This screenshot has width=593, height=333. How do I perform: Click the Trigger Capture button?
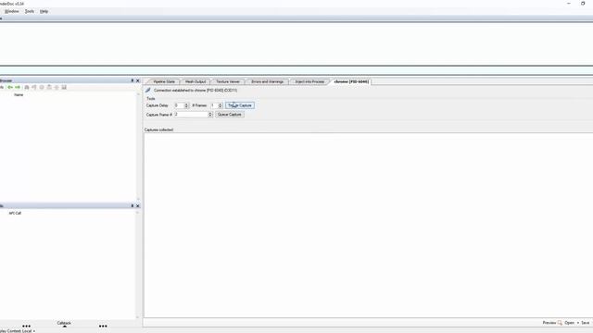tap(240, 105)
